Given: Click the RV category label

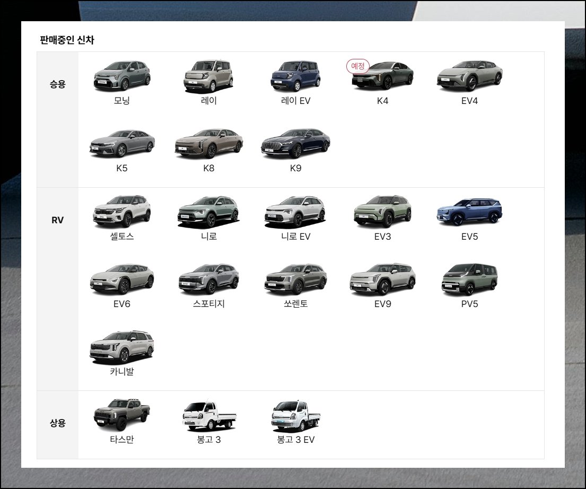Looking at the screenshot, I should pyautogui.click(x=58, y=220).
